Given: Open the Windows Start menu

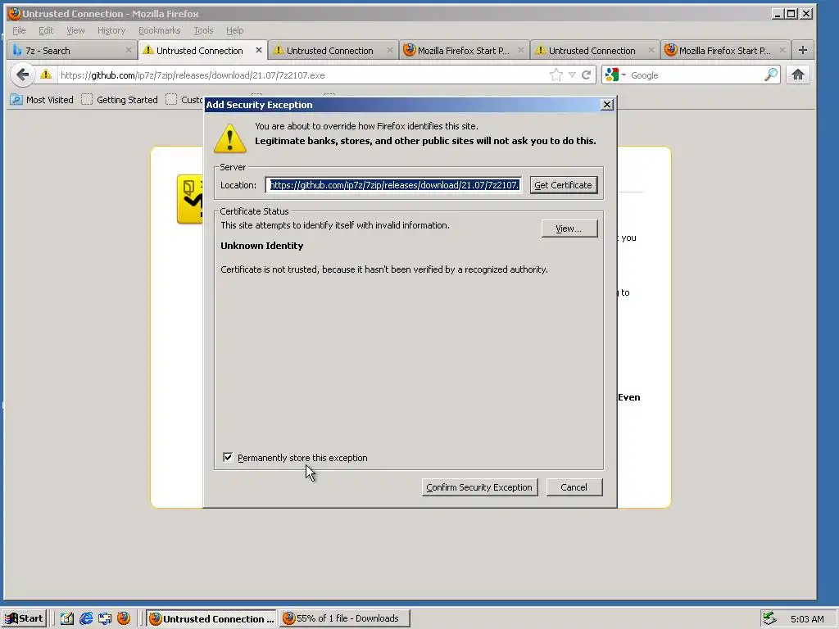Looking at the screenshot, I should pyautogui.click(x=25, y=618).
